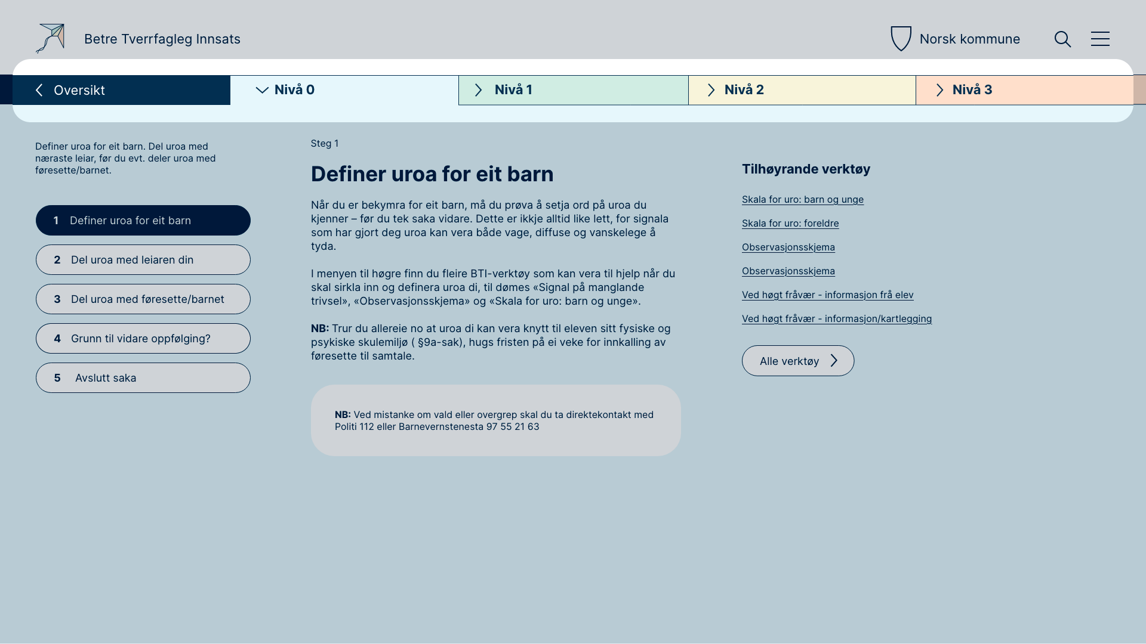The width and height of the screenshot is (1146, 644).
Task: Select step 5 Avslutt saka
Action: click(x=143, y=378)
